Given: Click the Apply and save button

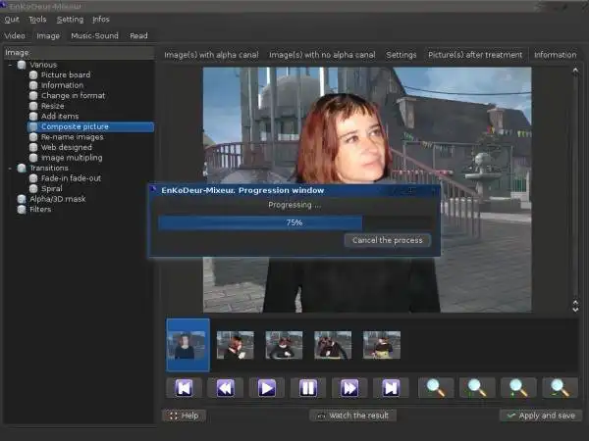Looking at the screenshot, I should (x=538, y=416).
